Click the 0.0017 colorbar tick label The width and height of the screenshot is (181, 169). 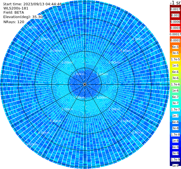pyautogui.click(x=175, y=9)
